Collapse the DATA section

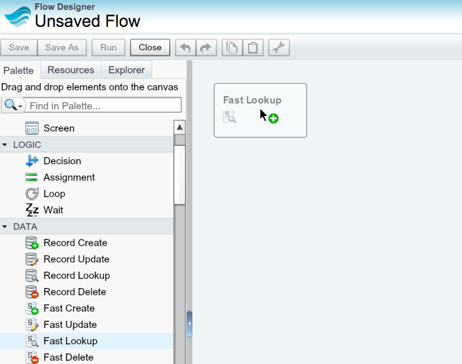(x=6, y=227)
